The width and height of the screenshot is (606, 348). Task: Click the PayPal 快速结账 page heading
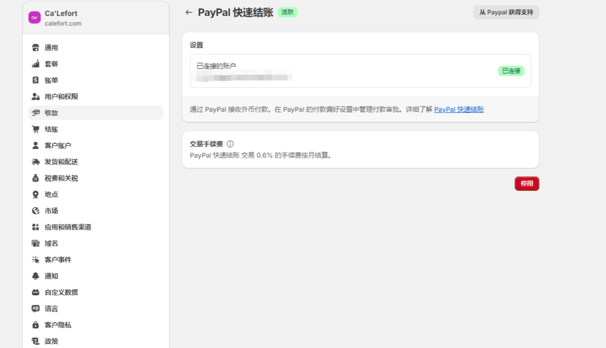(x=235, y=13)
